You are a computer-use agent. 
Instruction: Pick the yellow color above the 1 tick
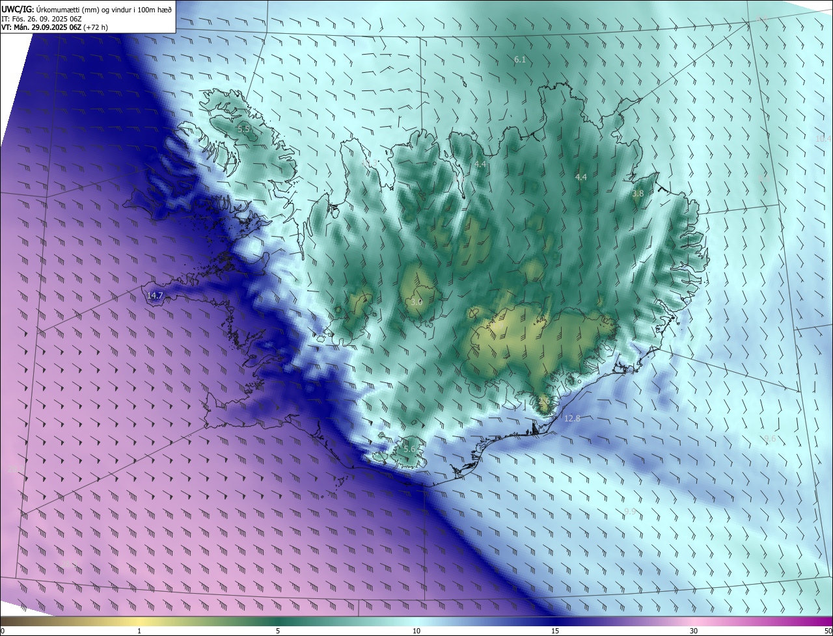click(139, 621)
